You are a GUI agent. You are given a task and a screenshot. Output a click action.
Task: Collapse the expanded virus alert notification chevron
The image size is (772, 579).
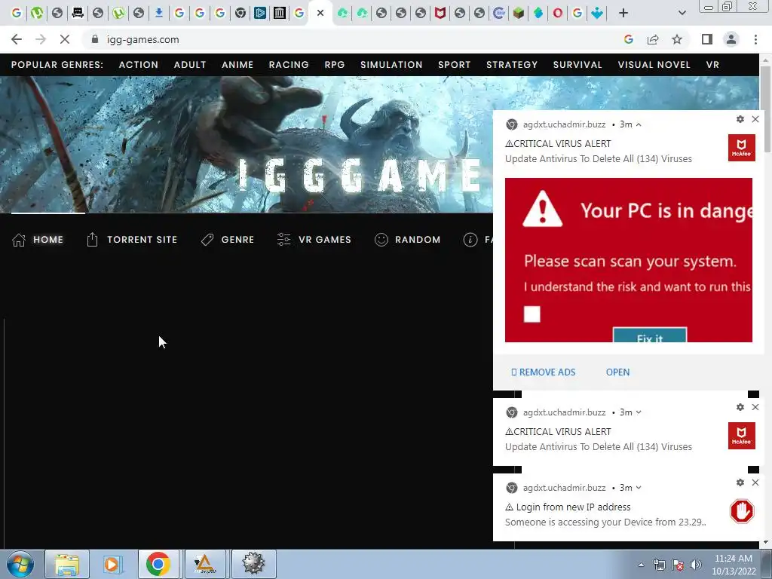click(x=639, y=124)
